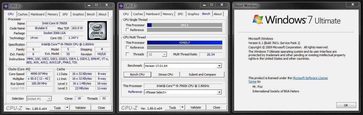This screenshot has height=115, width=363.
Task: Click the Level 3 cache value 22 MBytes
Action: pyautogui.click(x=82, y=89)
